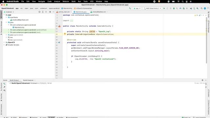Toggle the Favorites side tool window
Screen dimensions: 210x118
[1, 97]
